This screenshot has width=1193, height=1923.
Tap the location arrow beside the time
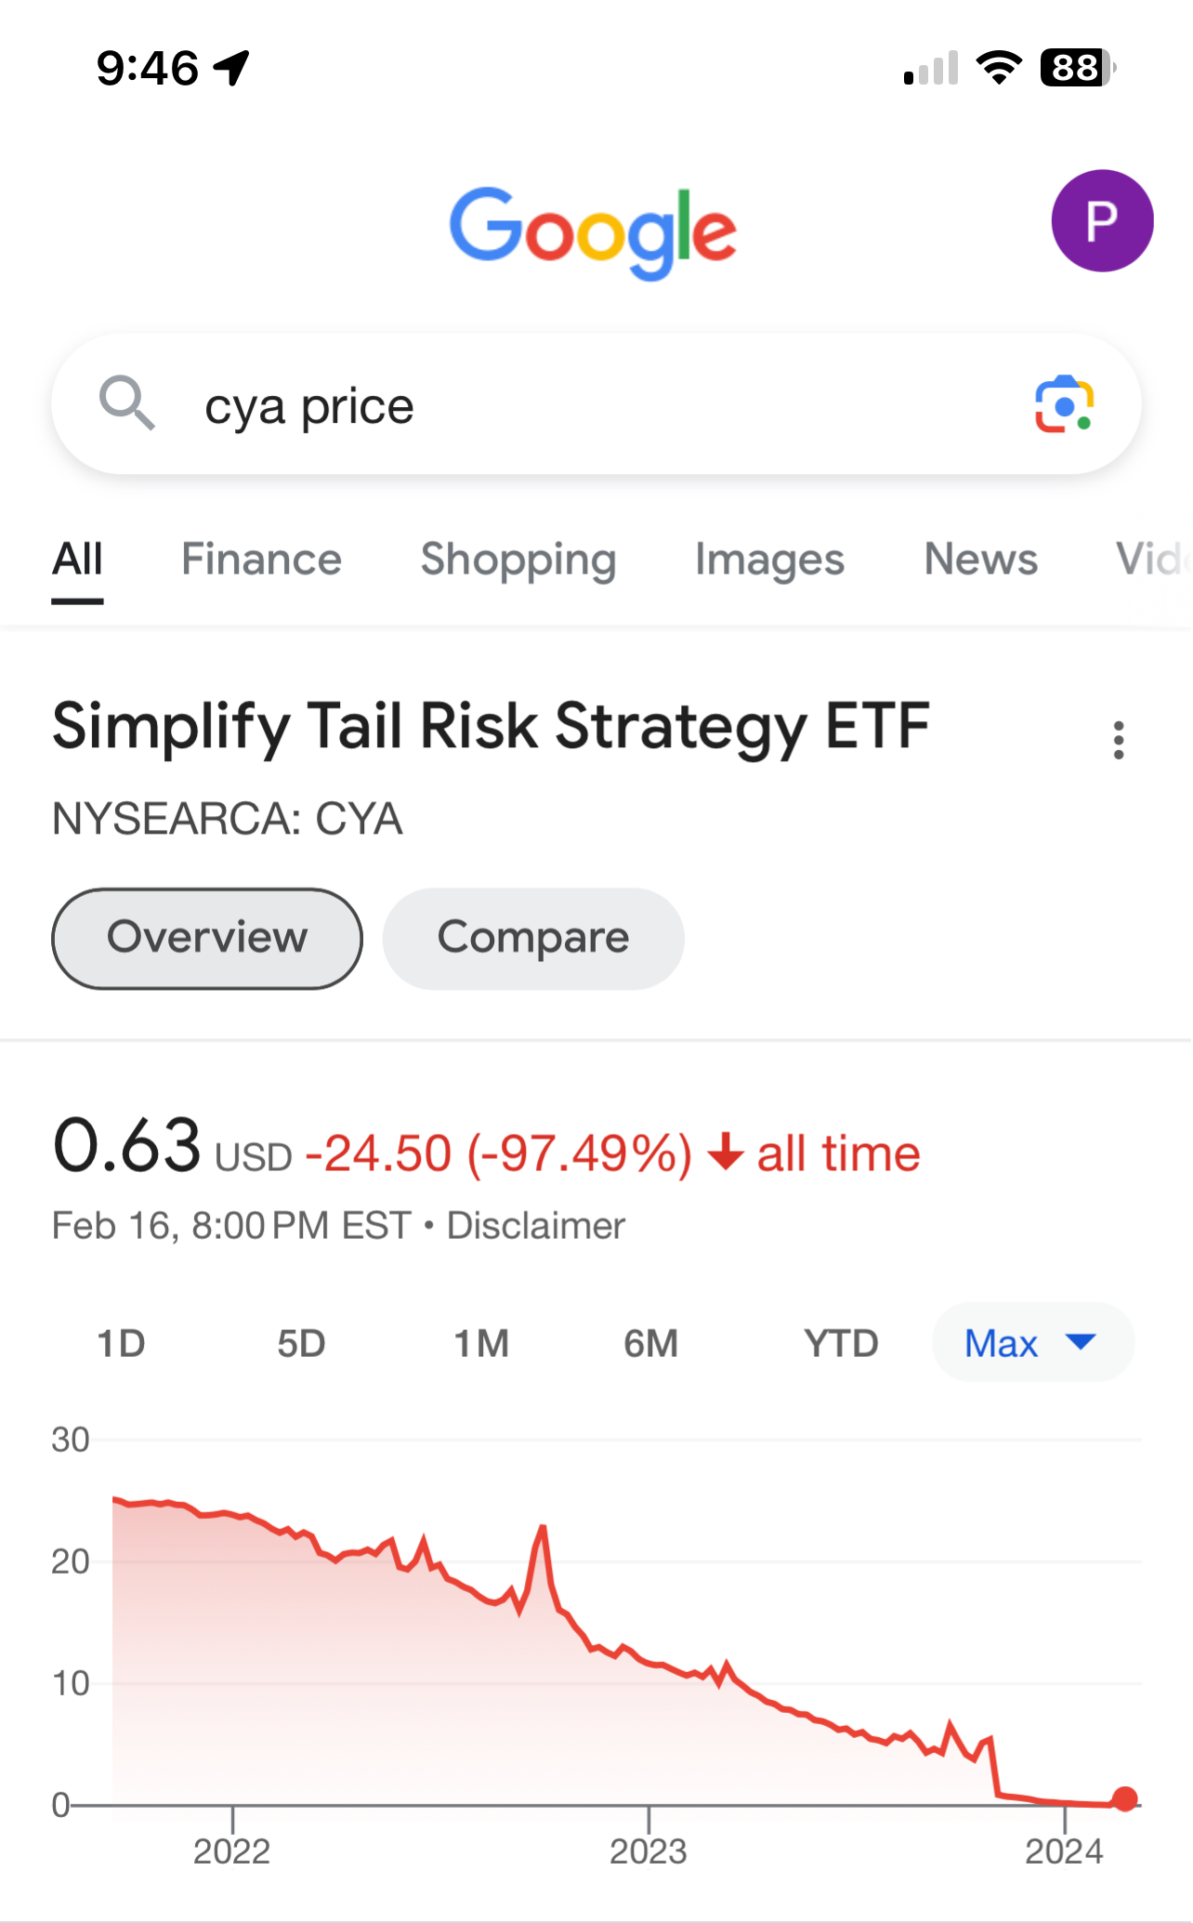coord(232,68)
